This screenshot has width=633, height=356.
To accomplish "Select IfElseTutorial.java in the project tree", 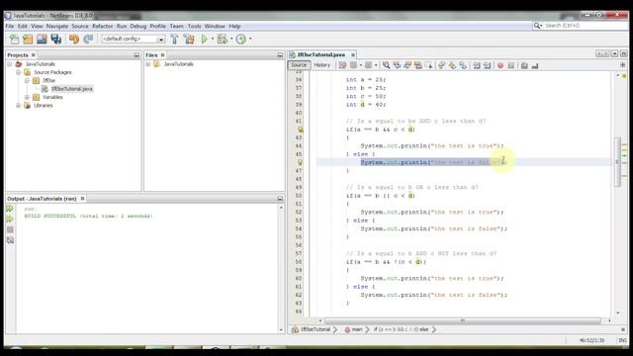I will (71, 89).
